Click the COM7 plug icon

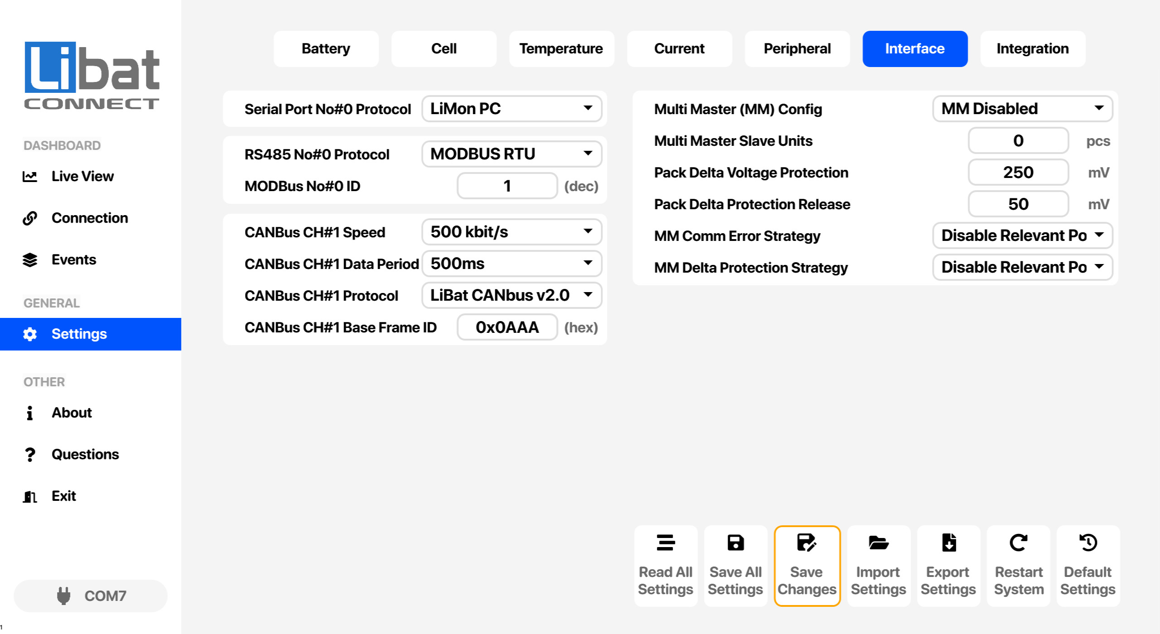(x=64, y=596)
